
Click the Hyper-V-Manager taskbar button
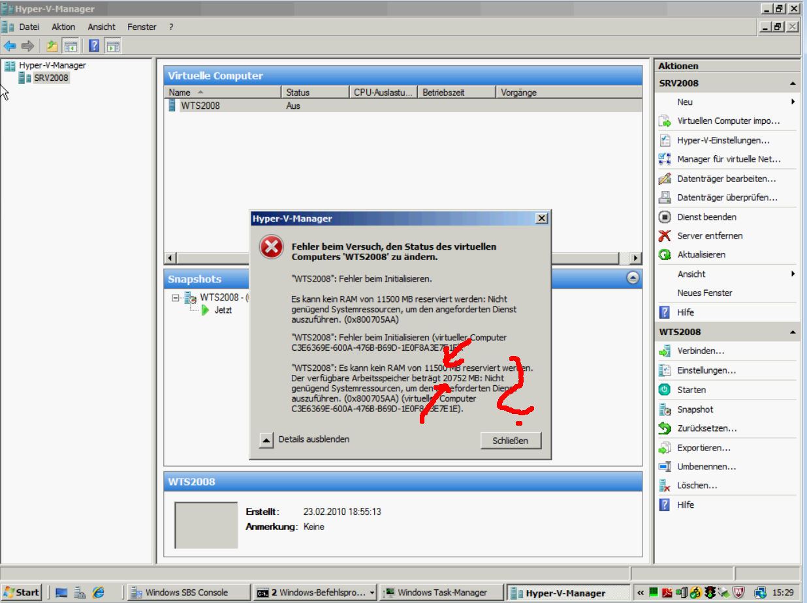coord(569,593)
